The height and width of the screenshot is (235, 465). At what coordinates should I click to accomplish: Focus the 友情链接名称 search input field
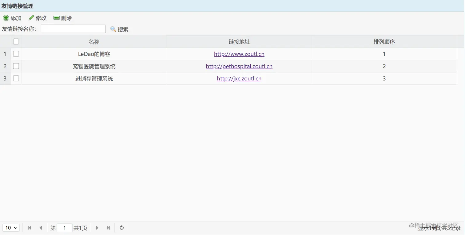(73, 29)
